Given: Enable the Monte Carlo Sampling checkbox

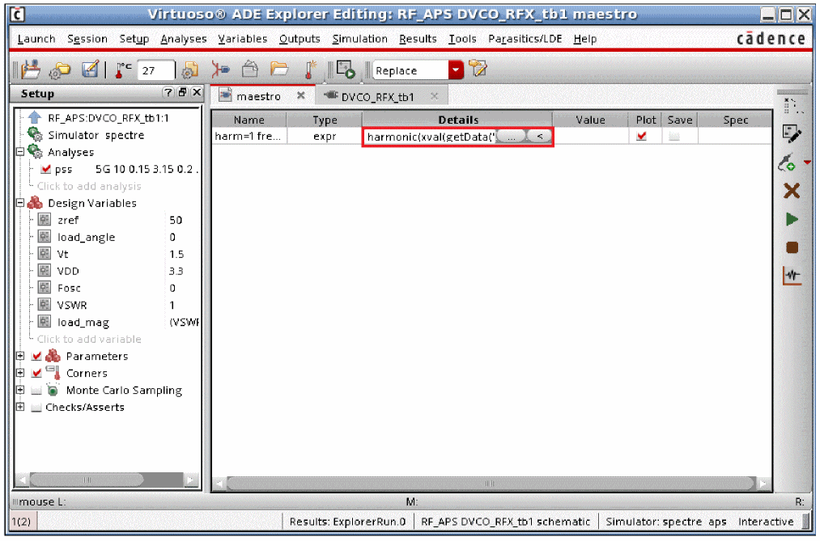Looking at the screenshot, I should coord(36,390).
